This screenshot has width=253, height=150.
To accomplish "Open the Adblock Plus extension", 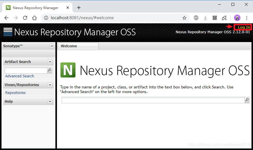I will 196,18.
